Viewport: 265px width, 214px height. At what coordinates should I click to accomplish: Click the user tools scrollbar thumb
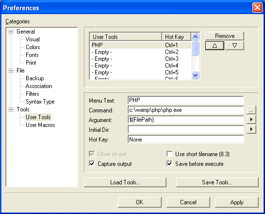point(196,48)
